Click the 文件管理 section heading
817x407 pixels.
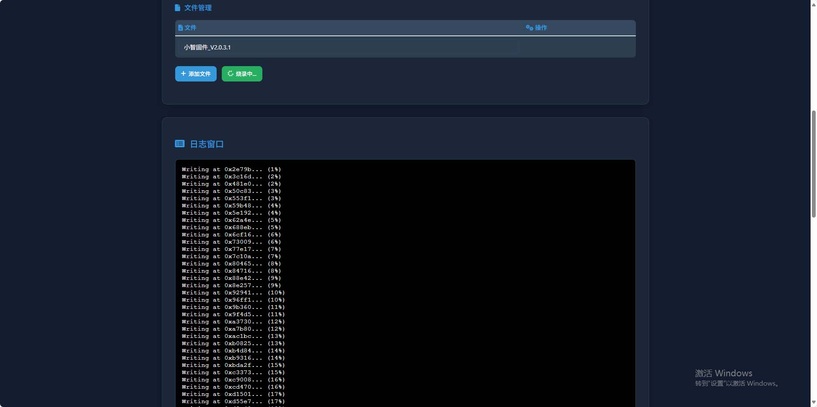pos(197,8)
